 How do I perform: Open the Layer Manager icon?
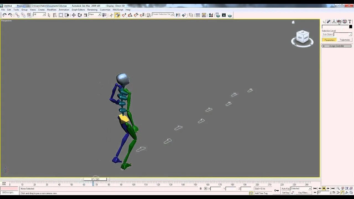pyautogui.click(x=191, y=15)
